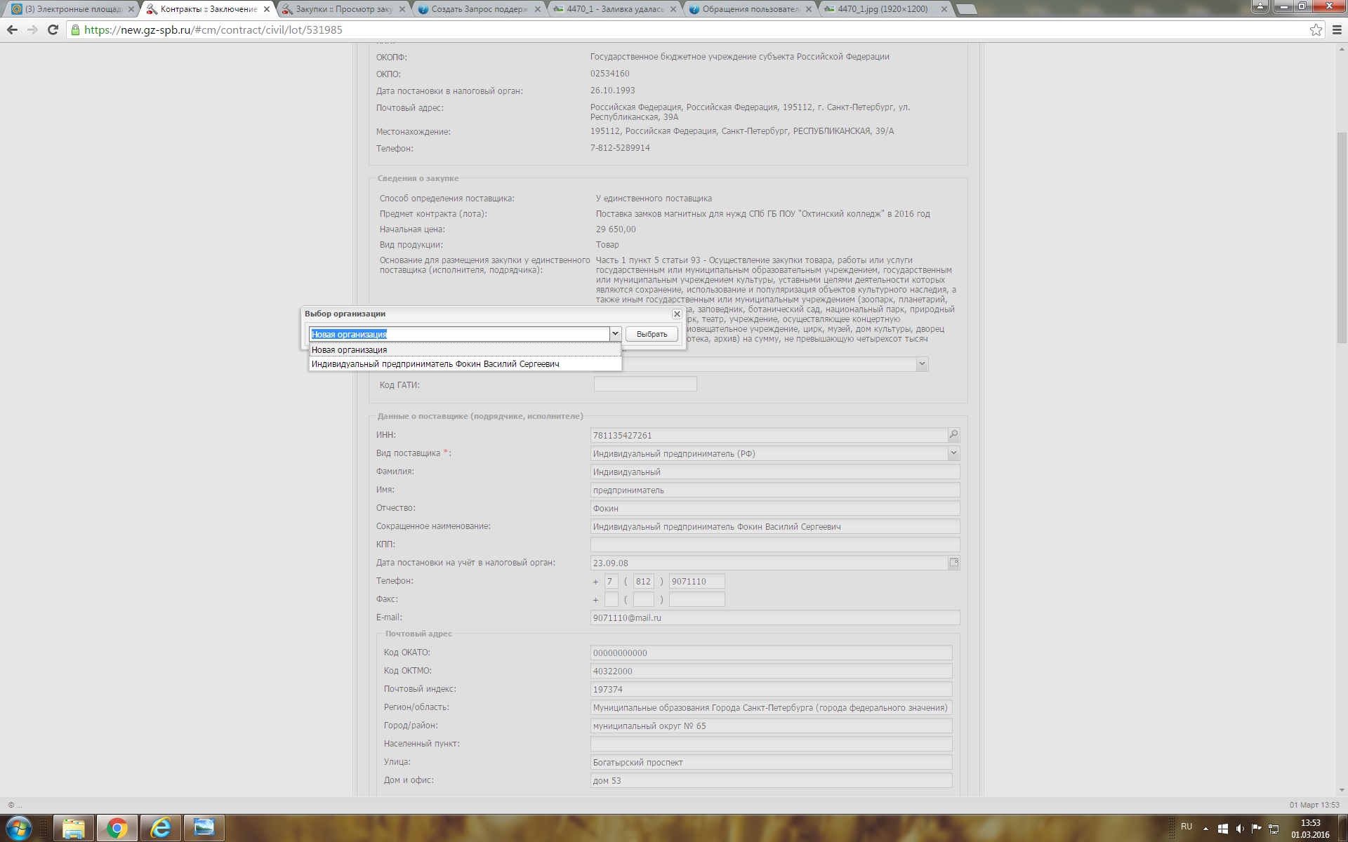Image resolution: width=1348 pixels, height=842 pixels.
Task: Open Windows Explorer folder taskbar icon
Action: [x=73, y=829]
